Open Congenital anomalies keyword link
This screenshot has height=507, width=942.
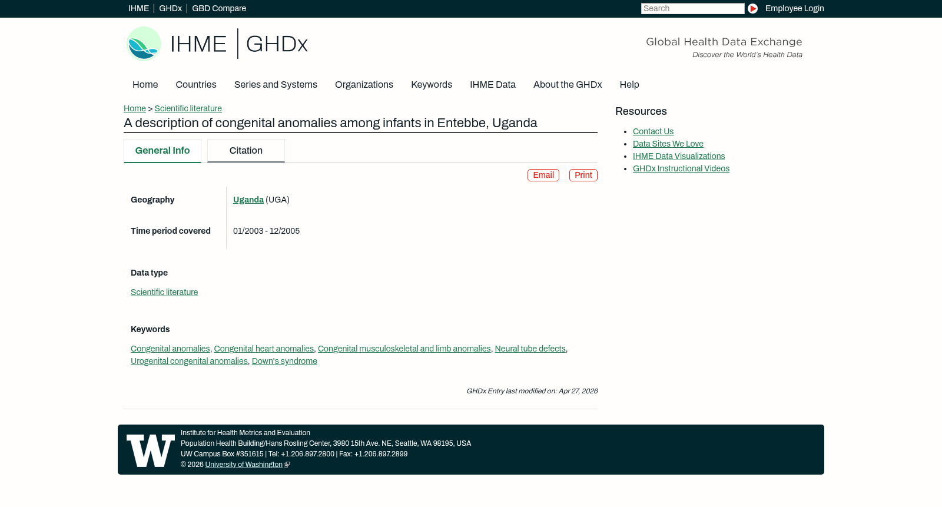pyautogui.click(x=170, y=349)
